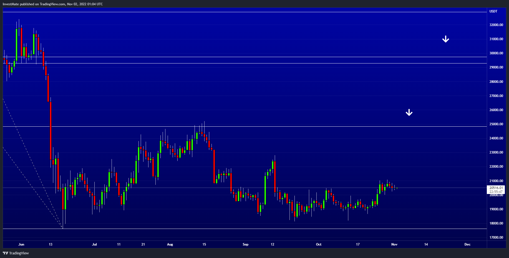Click the candle countdown timer 22:55:47
Viewport: 509px width, 258px height.
[496, 192]
